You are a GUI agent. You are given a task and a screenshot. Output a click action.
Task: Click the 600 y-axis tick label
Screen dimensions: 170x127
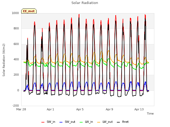pyautogui.click(x=16, y=44)
